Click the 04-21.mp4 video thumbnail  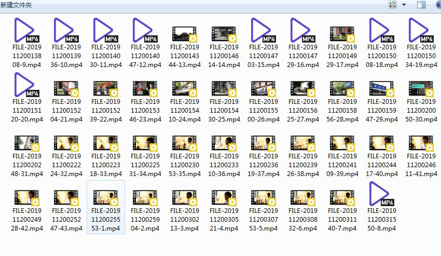tap(66, 88)
